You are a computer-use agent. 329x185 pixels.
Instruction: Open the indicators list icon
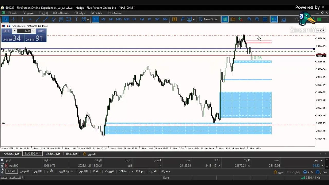(x=189, y=19)
